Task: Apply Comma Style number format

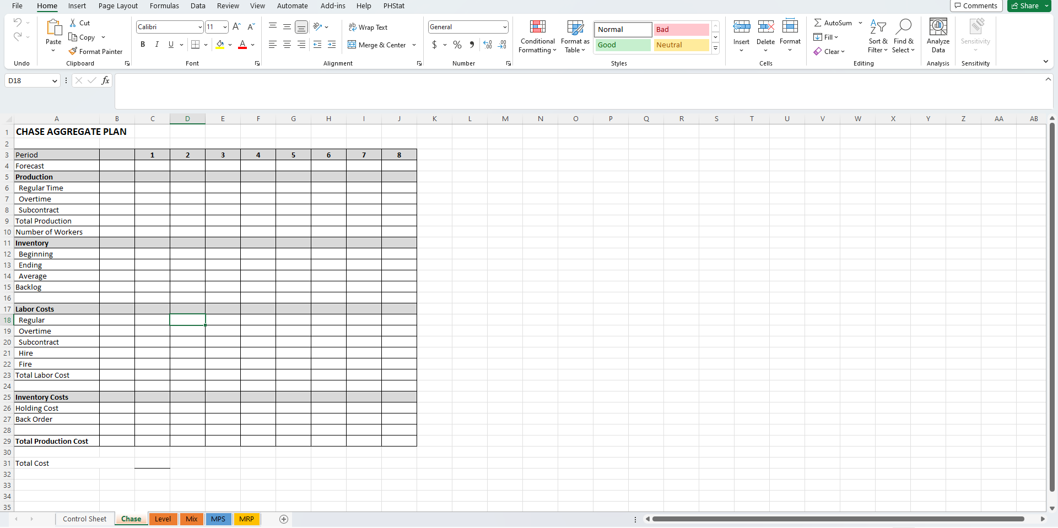Action: 472,45
